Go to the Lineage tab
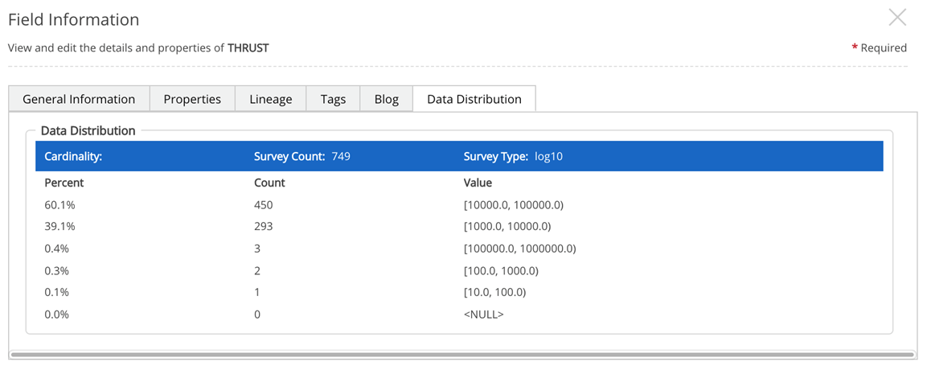Viewport: 927px width, 366px height. (271, 99)
